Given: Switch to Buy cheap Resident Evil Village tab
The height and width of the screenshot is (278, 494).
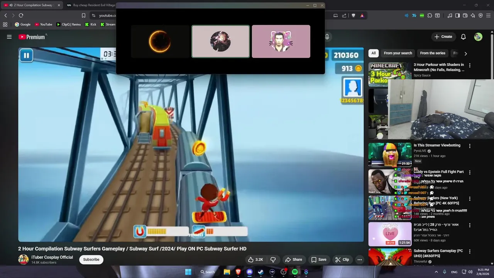Looking at the screenshot, I should tap(91, 5).
